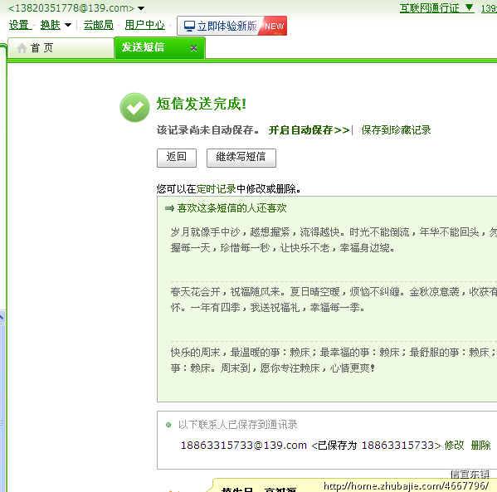Click 删除 for contact 18863315733

480,446
